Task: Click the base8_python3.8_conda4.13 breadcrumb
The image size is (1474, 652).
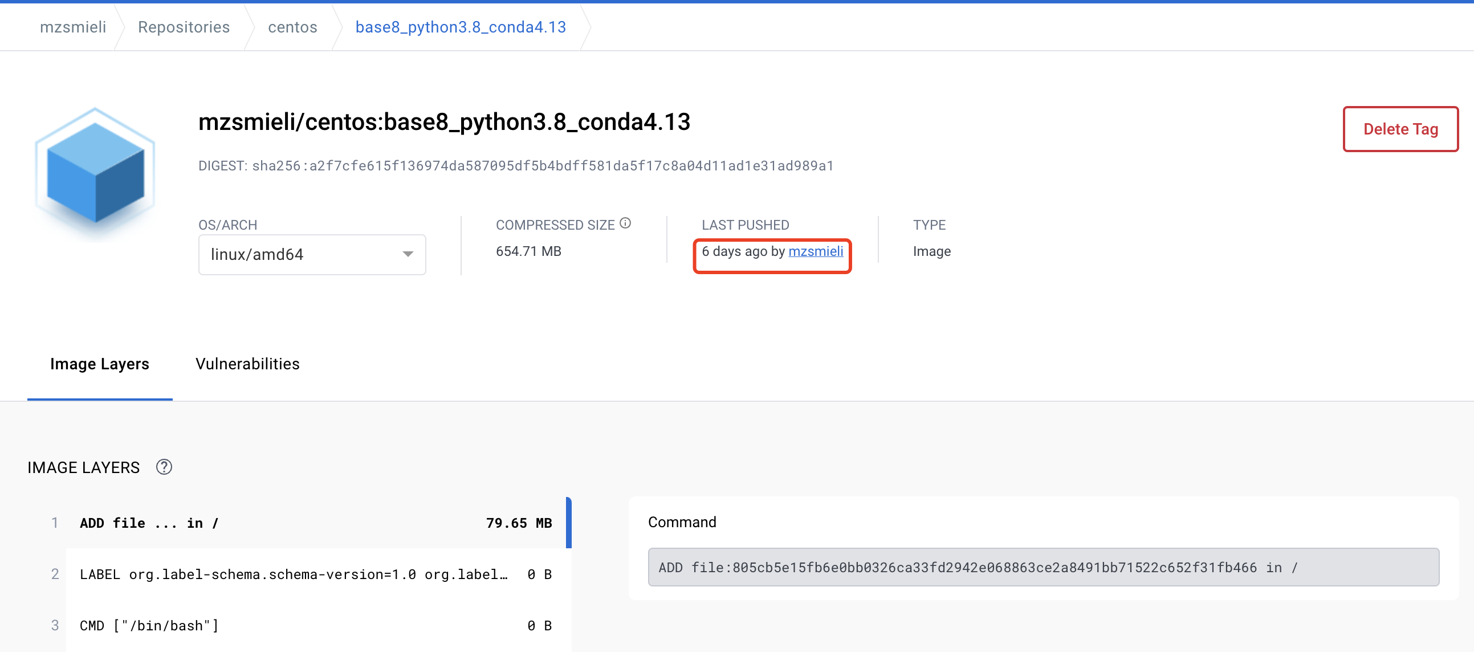Action: coord(460,27)
